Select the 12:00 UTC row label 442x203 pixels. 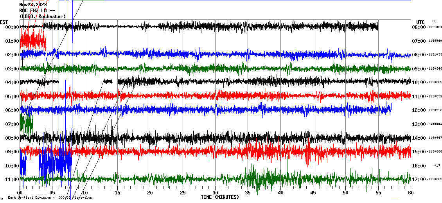[419, 110]
